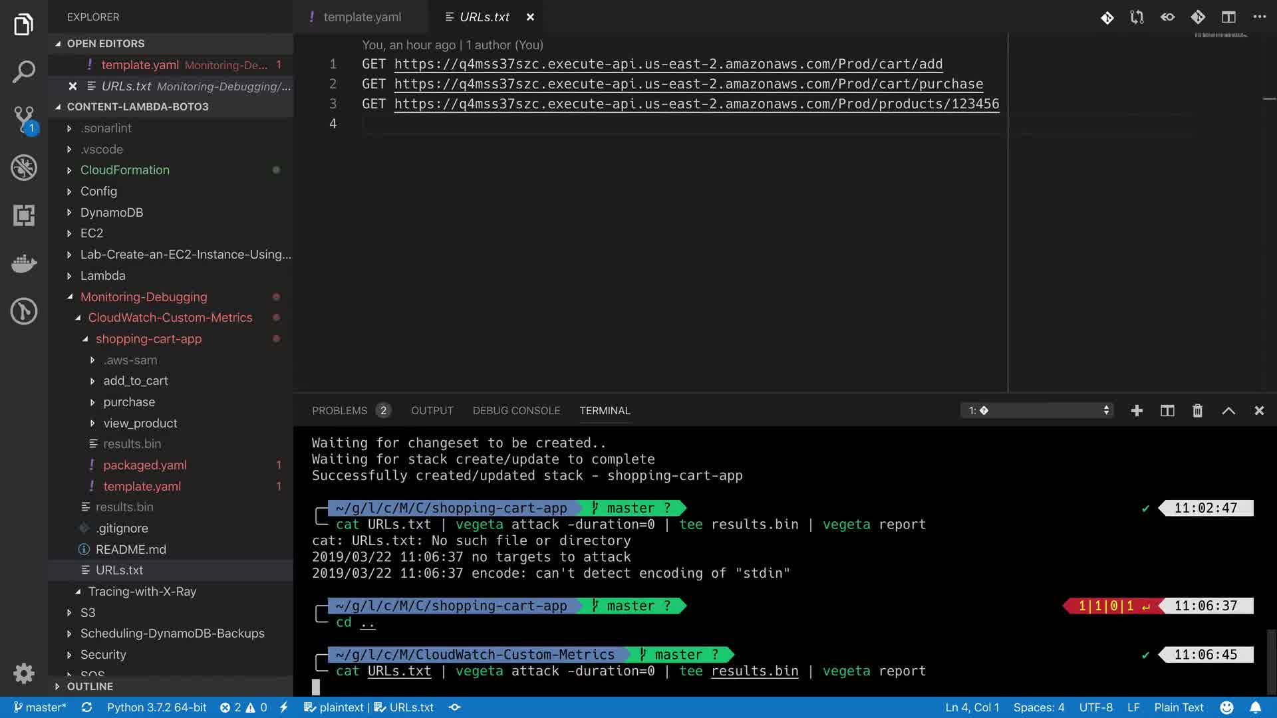This screenshot has width=1277, height=718.
Task: Open the terminal selector dropdown
Action: (1036, 411)
